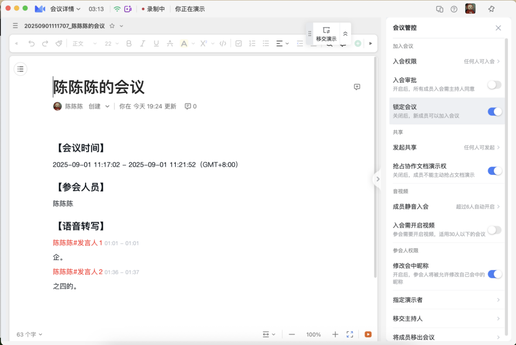This screenshot has width=516, height=345.
Task: Click the undo arrow in formatting toolbar
Action: 31,44
